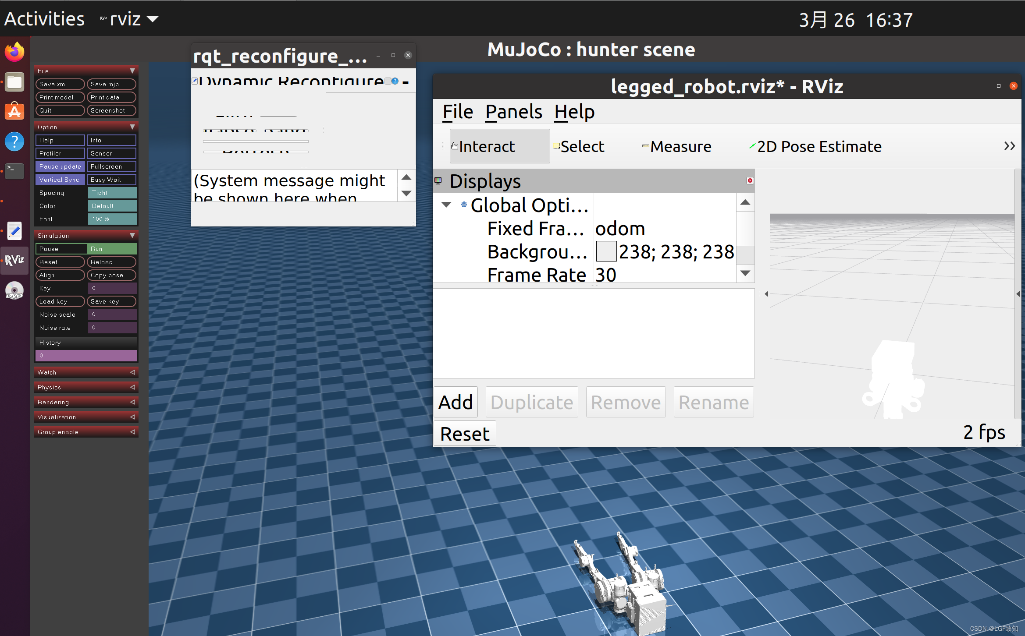
Task: Change Spacing value Tight
Action: pos(112,193)
